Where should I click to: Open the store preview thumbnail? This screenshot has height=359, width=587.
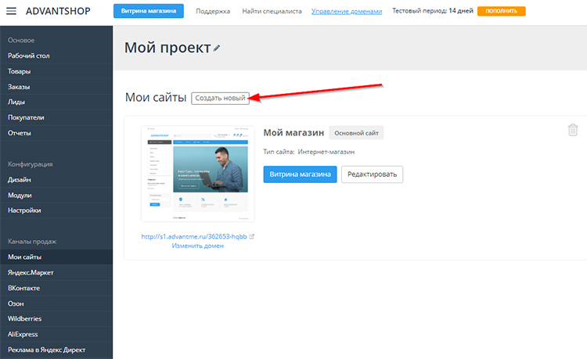point(197,174)
